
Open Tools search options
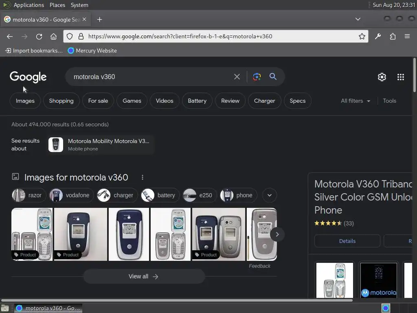coord(389,101)
